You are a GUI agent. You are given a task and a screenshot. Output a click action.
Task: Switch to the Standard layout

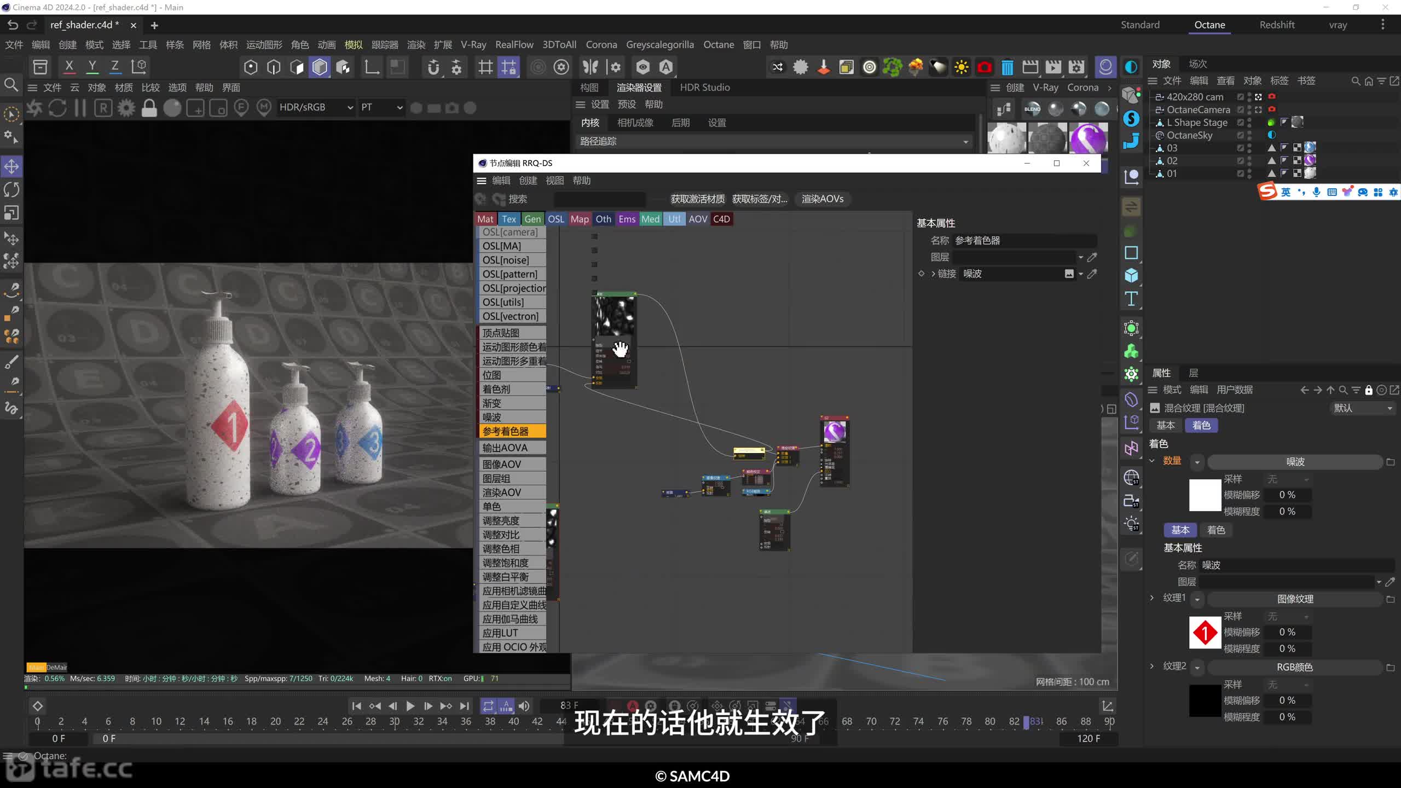(x=1140, y=25)
